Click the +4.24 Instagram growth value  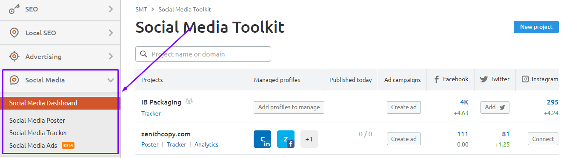tap(551, 113)
